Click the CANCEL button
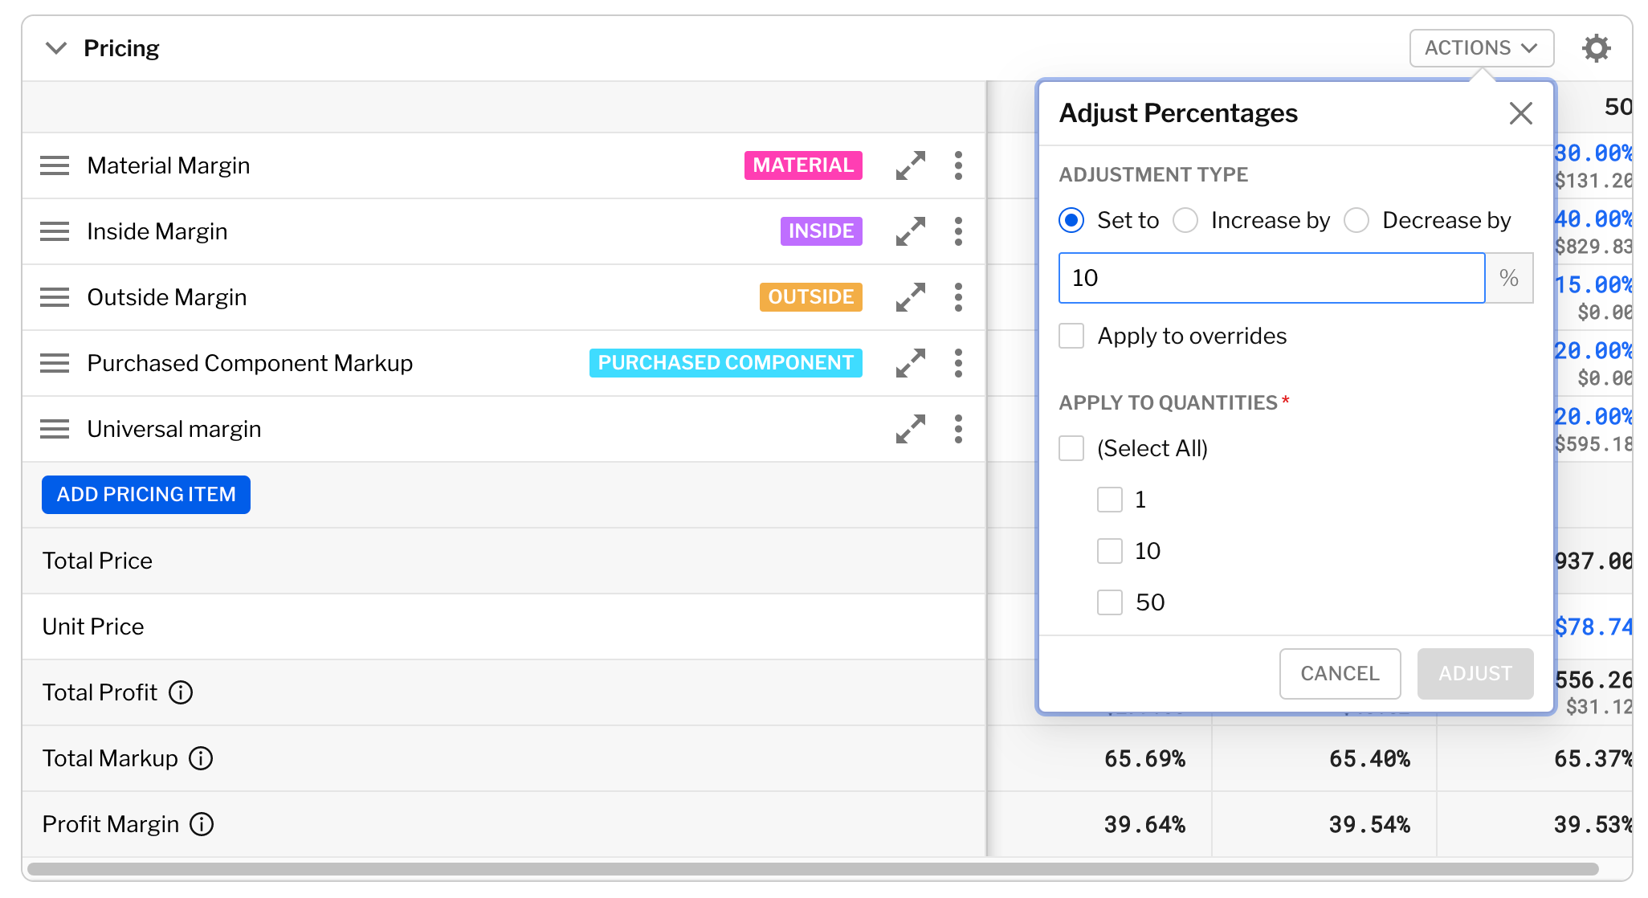The image size is (1648, 898). pyautogui.click(x=1340, y=673)
